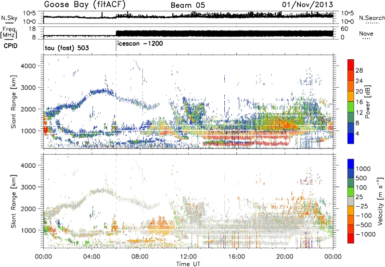Click the '-25' tick on Velocity colorbar
This screenshot has height=267, width=385.
click(x=362, y=206)
